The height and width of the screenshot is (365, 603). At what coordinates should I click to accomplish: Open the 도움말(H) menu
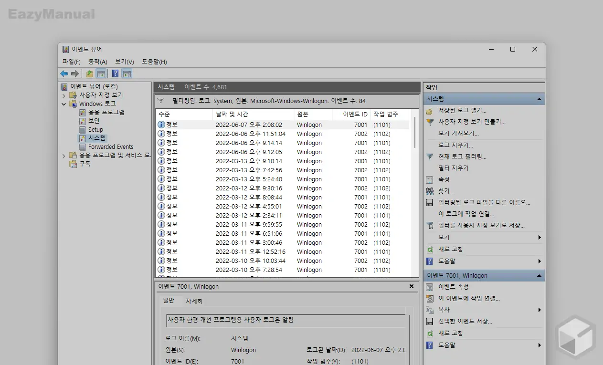tap(154, 62)
